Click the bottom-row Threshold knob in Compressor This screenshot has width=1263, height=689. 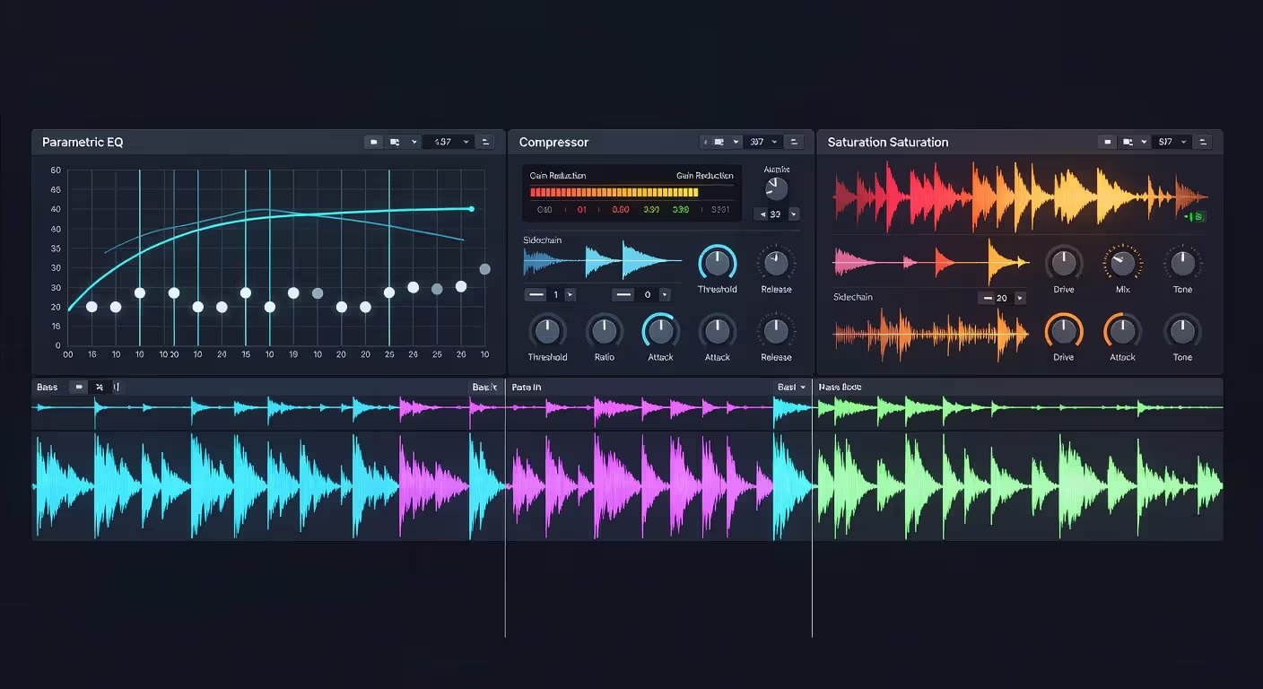point(546,332)
